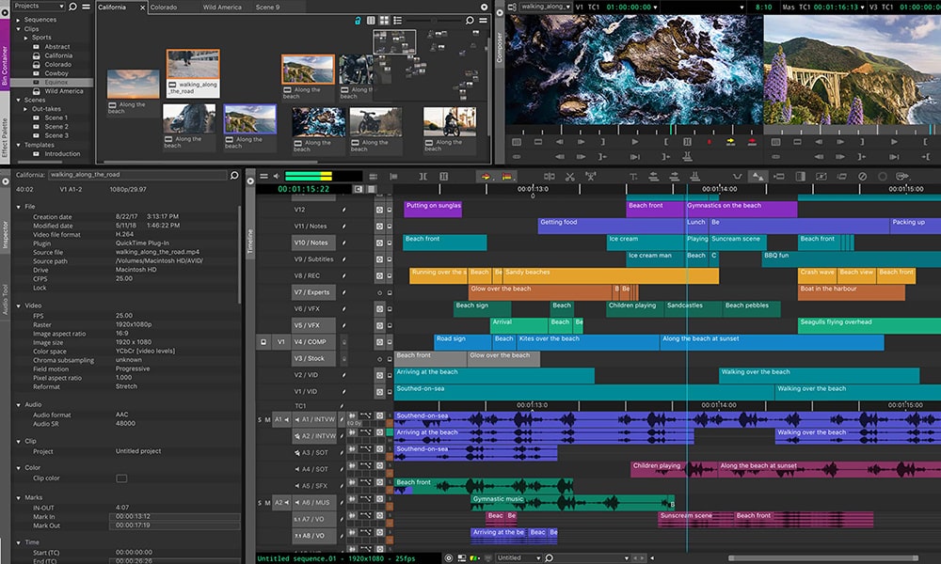Click the Mark In timecode field 00:00:13:12
941x564 pixels.
click(175, 517)
